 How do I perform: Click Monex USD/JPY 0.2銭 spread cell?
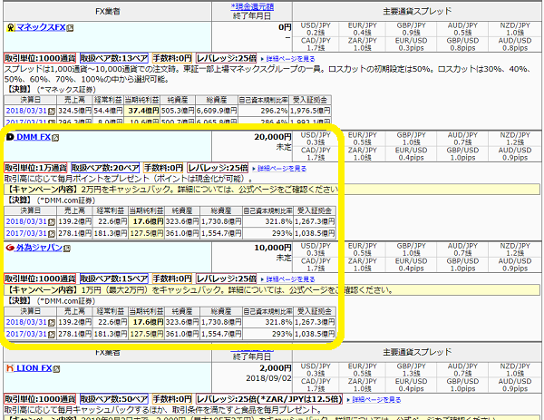(x=316, y=30)
